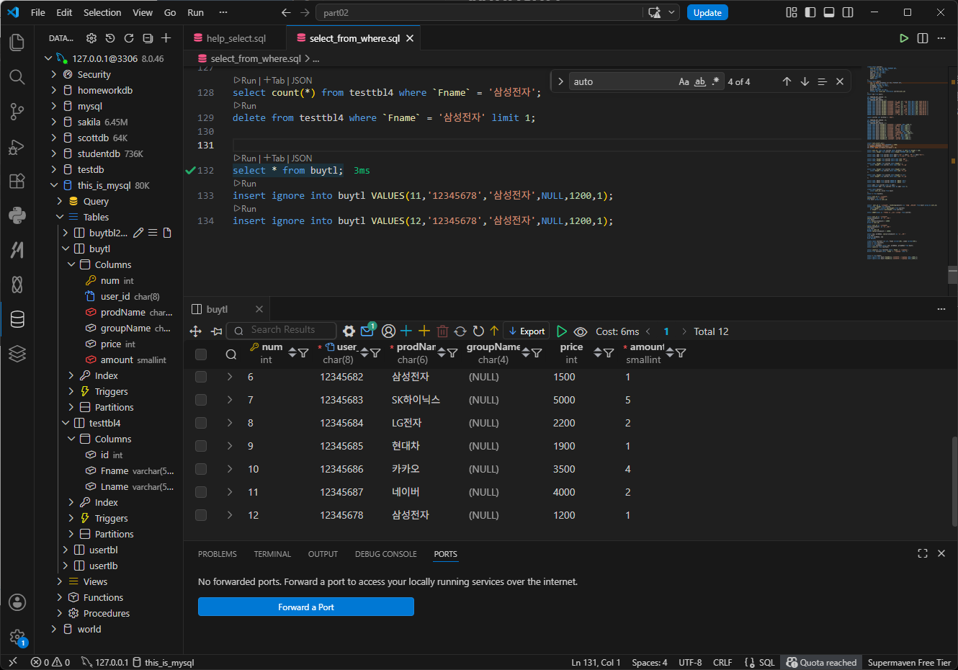
Task: Sort results by the price column arrows
Action: pyautogui.click(x=598, y=352)
